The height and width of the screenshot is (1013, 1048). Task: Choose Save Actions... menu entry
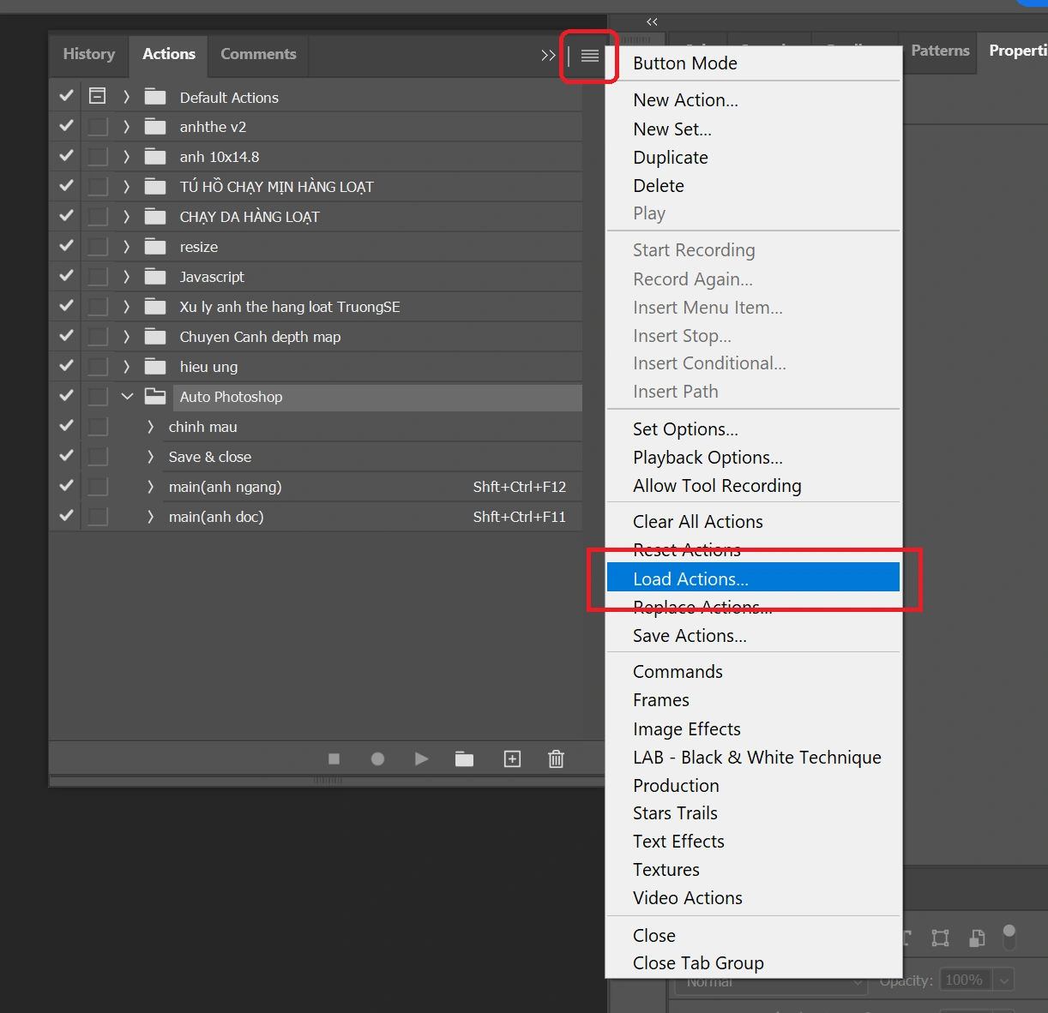pyautogui.click(x=690, y=635)
